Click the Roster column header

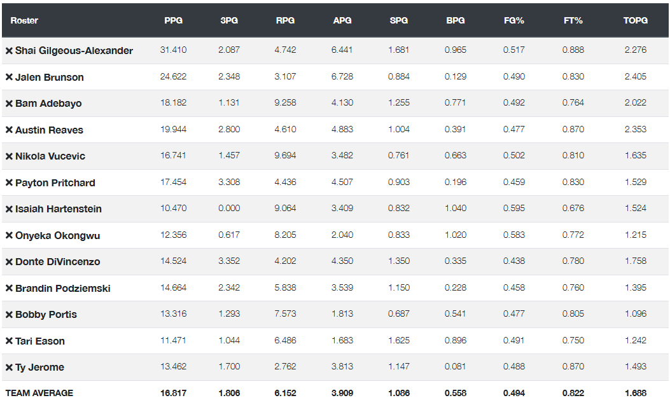point(24,20)
